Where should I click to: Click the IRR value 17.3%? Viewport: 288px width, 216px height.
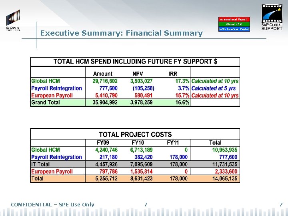(x=182, y=81)
